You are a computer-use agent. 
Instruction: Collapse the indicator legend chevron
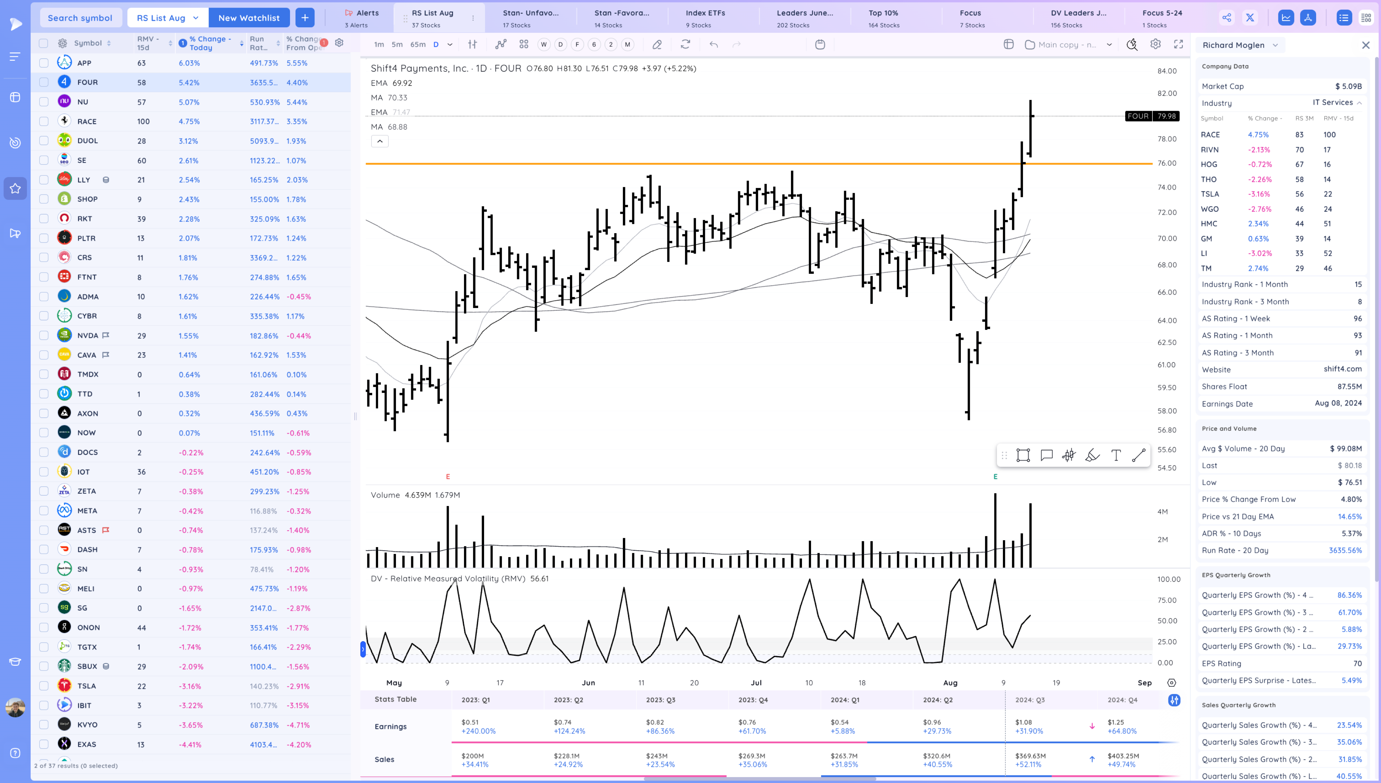pyautogui.click(x=379, y=141)
